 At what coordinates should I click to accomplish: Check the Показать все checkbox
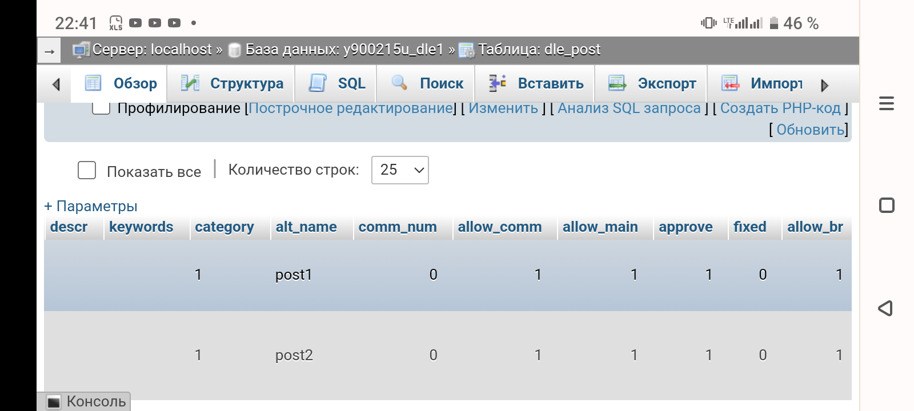[87, 170]
